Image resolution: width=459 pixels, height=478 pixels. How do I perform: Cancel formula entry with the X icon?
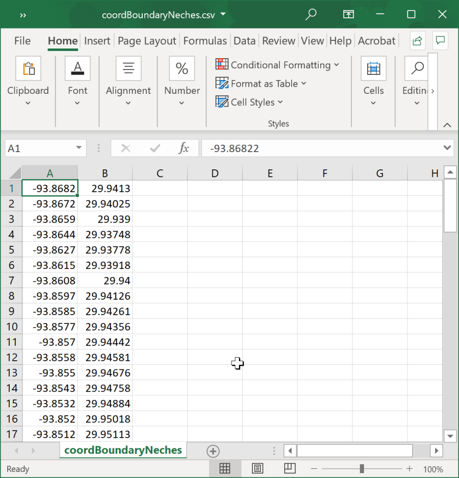coord(125,148)
